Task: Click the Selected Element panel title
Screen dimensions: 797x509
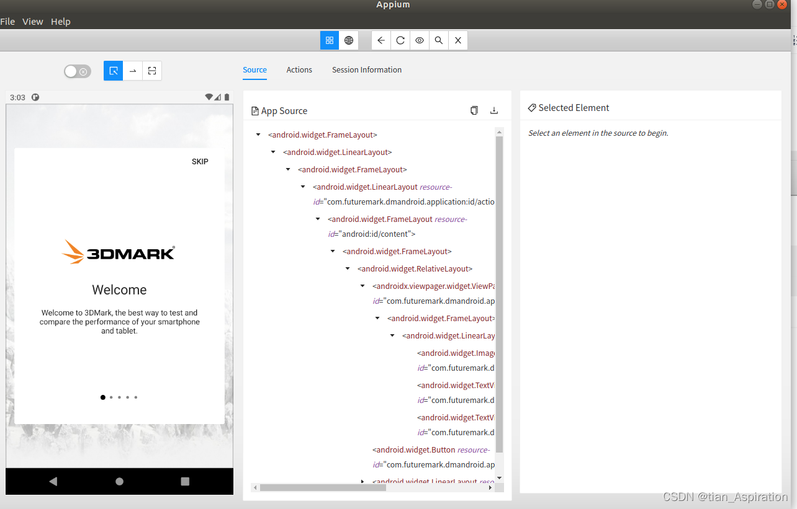Action: 574,108
